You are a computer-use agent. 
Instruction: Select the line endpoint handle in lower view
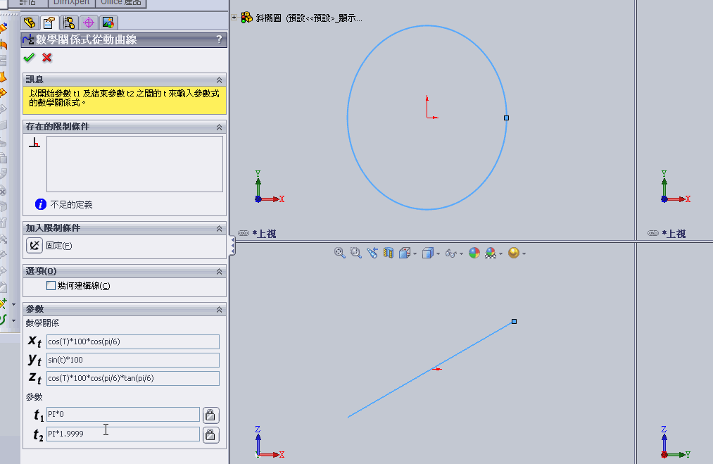[514, 321]
